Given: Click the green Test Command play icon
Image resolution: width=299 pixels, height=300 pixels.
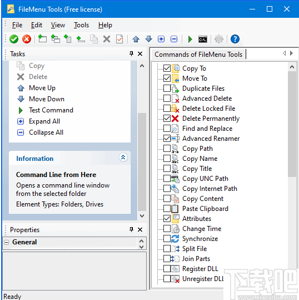Looking at the screenshot, I should pyautogui.click(x=190, y=39).
